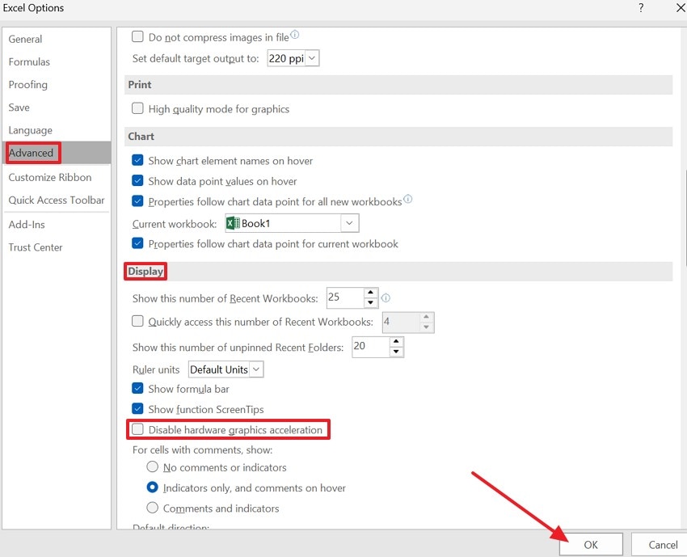Screen dimensions: 687x557
Task: Click the info icon beside Recent Workbooks count
Action: 386,297
